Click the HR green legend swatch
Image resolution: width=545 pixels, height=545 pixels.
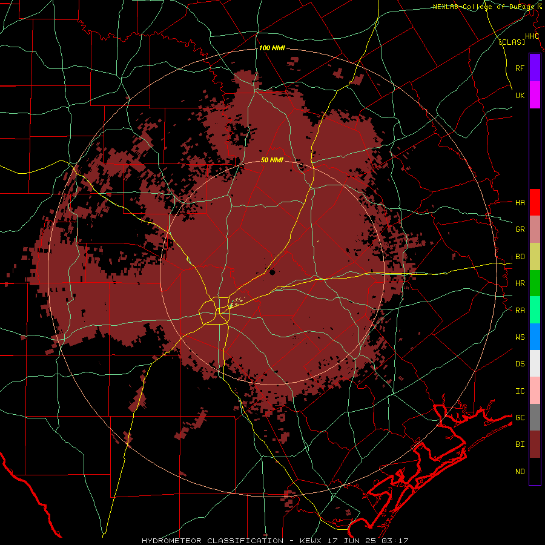click(x=535, y=283)
